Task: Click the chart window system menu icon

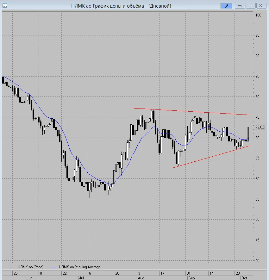Action: pyautogui.click(x=5, y=6)
